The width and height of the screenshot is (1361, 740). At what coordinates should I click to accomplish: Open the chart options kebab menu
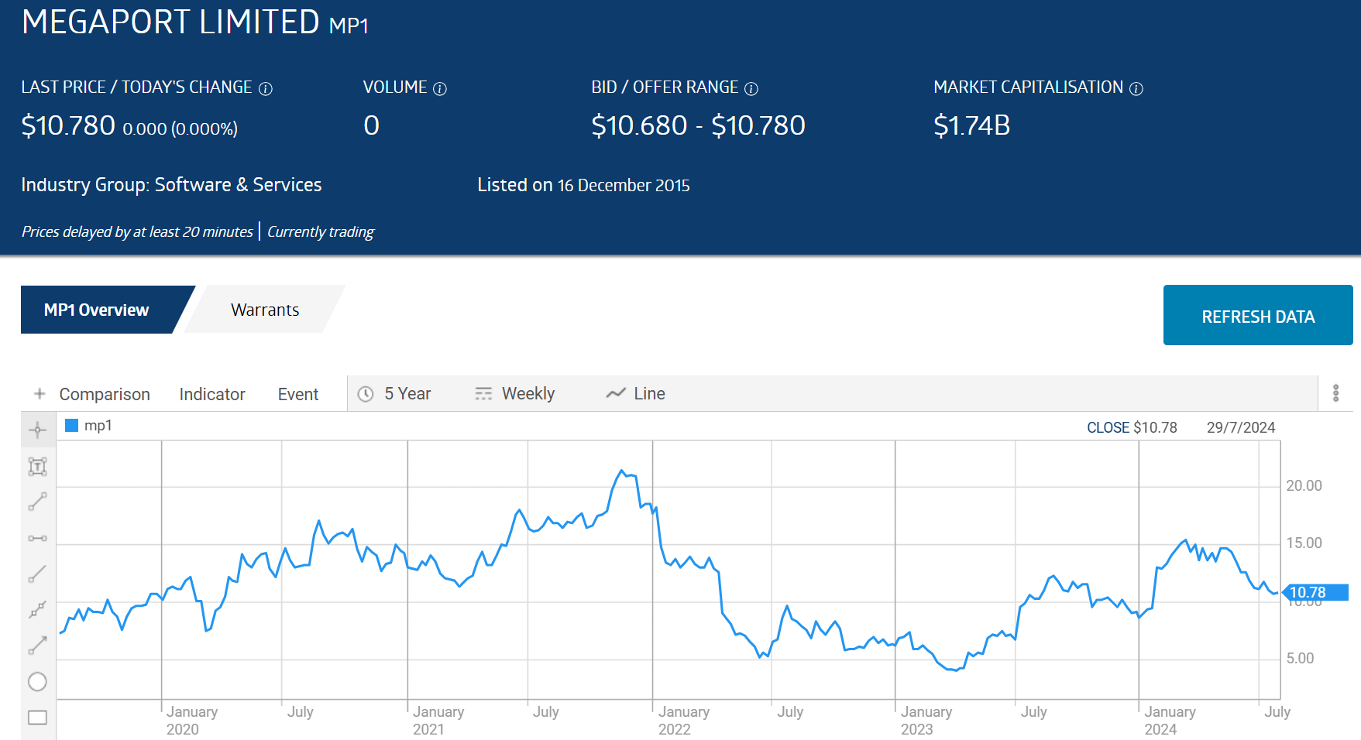point(1335,393)
